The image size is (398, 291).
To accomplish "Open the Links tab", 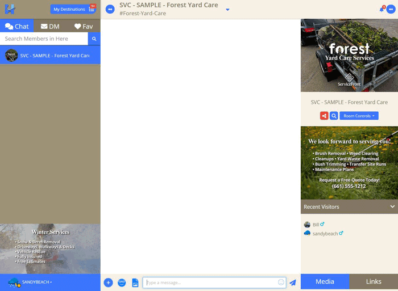I will tap(374, 281).
